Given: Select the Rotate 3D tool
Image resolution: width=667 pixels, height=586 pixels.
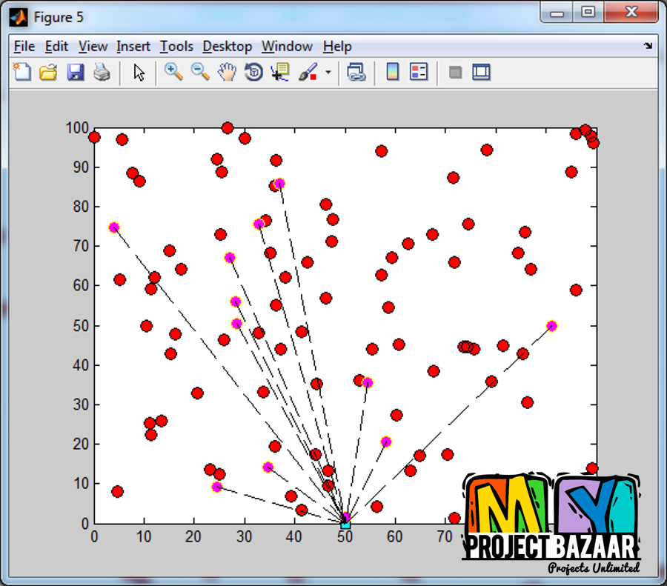Looking at the screenshot, I should point(253,72).
